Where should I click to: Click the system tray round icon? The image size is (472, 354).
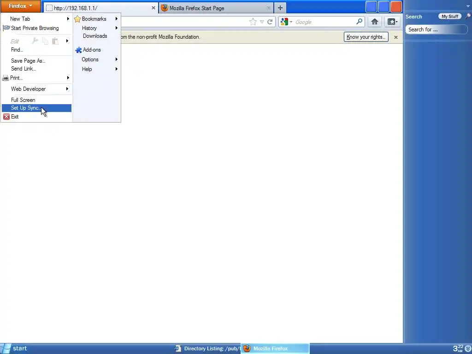(468, 349)
